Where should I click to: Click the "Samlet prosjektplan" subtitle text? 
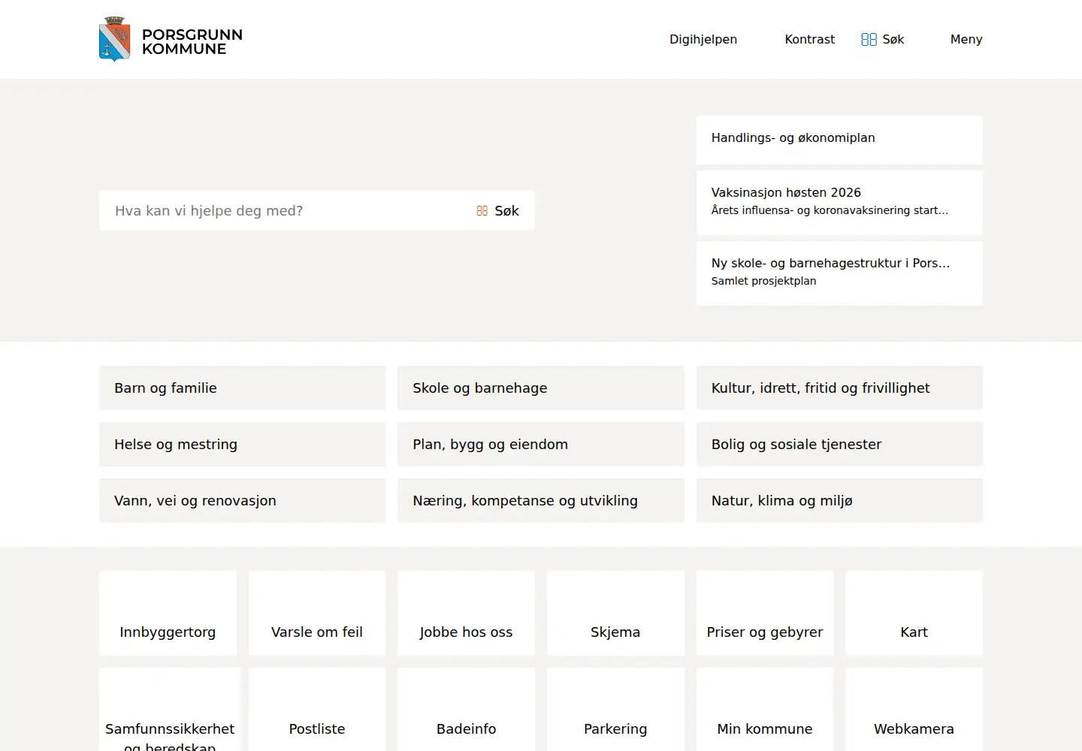pyautogui.click(x=763, y=281)
